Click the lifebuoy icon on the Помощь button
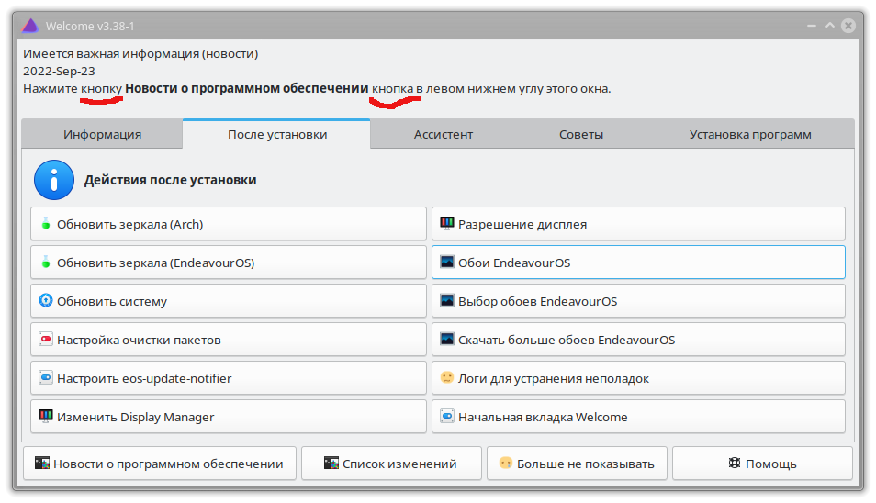This screenshot has height=503, width=876. tap(735, 463)
